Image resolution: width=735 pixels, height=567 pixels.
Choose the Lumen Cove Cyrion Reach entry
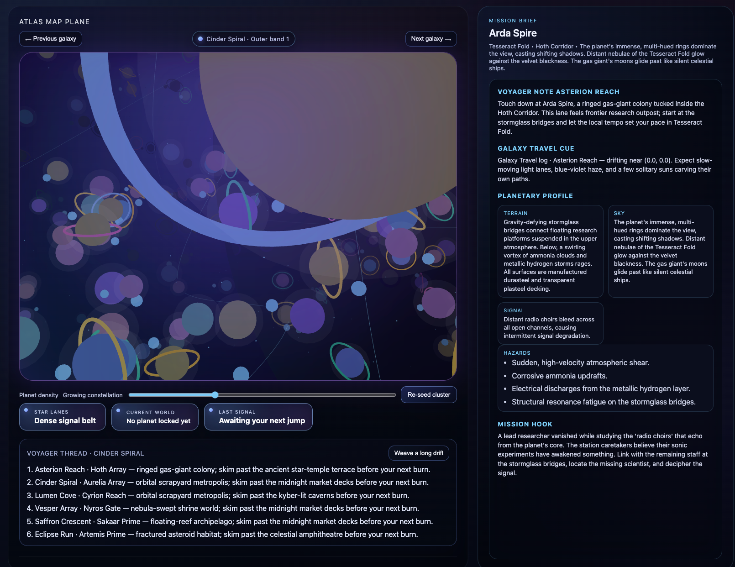(x=218, y=496)
